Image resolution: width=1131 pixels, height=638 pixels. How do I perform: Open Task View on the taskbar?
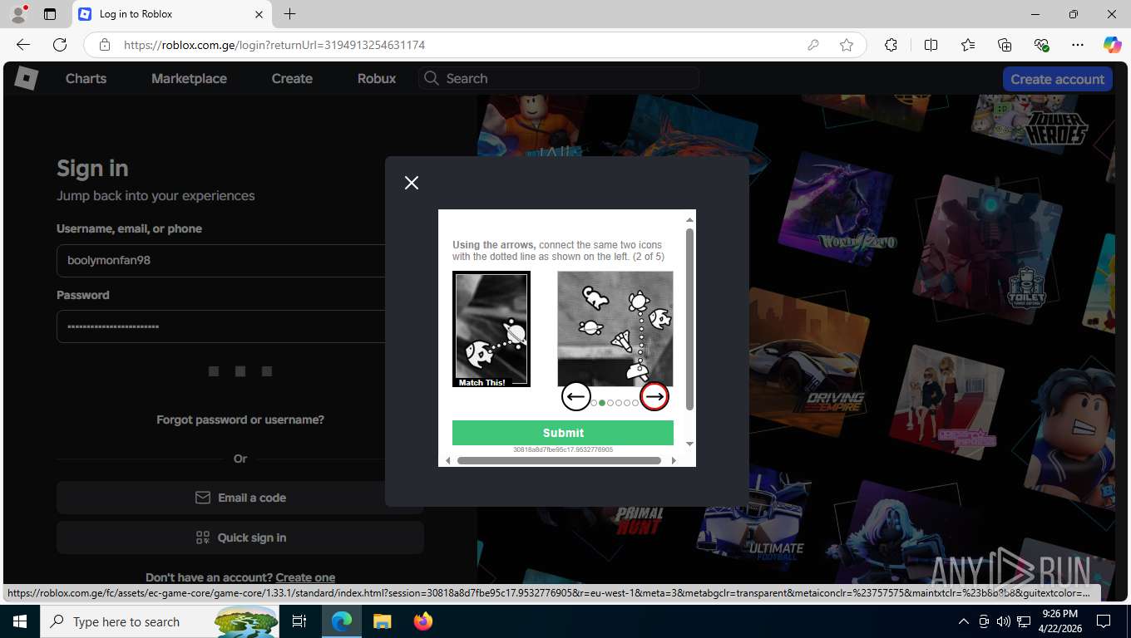tap(299, 621)
